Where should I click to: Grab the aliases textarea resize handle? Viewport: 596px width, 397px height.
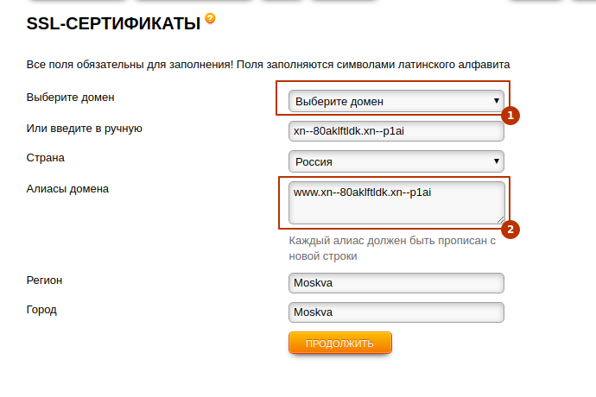click(499, 219)
